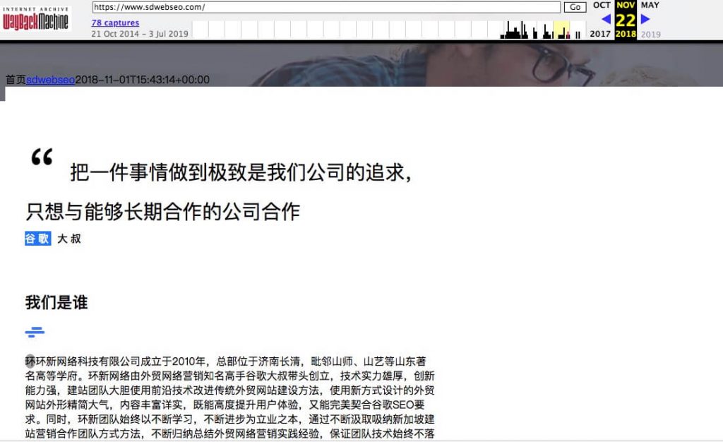The height and width of the screenshot is (442, 723).
Task: Click the yellow highlighted timeline graph column
Action: coord(561,30)
